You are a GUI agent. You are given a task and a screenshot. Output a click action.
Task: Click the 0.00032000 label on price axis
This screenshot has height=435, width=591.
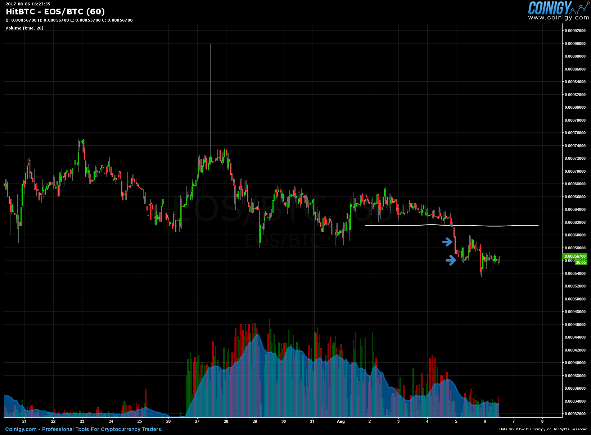(x=575, y=414)
